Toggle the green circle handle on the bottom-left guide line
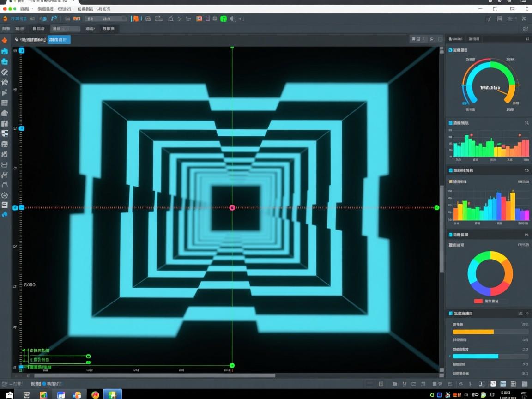The image size is (532, 399). click(x=88, y=356)
